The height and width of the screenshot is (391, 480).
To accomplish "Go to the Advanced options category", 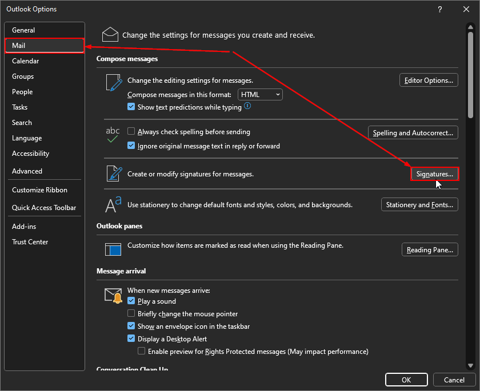I will 45,171.
